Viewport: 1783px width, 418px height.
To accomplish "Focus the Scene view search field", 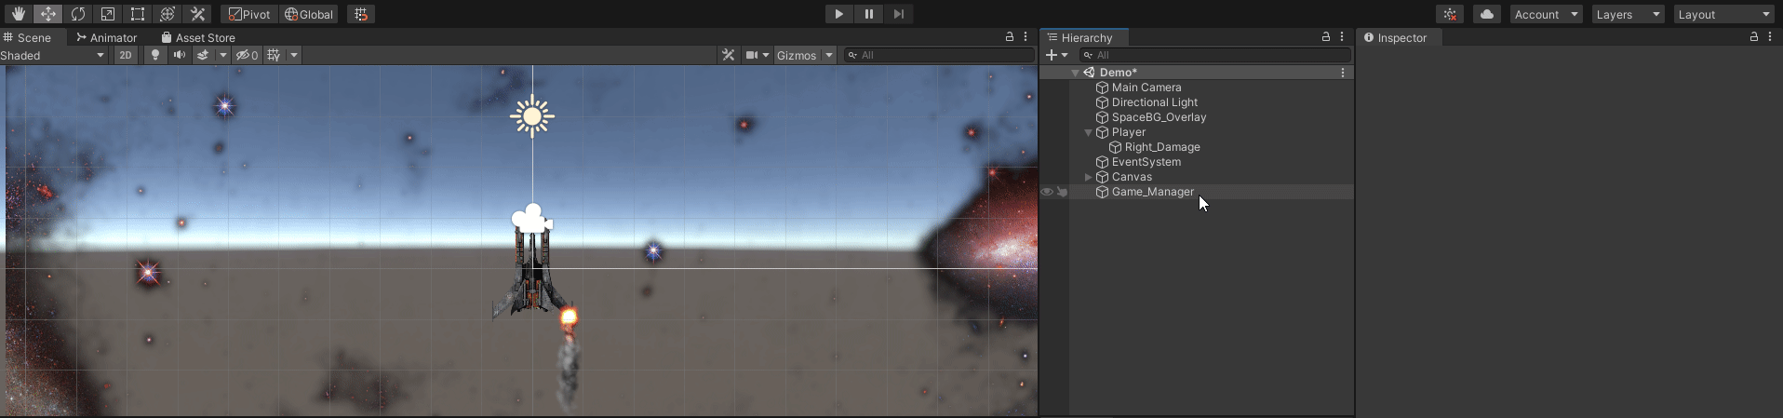I will pyautogui.click(x=939, y=55).
